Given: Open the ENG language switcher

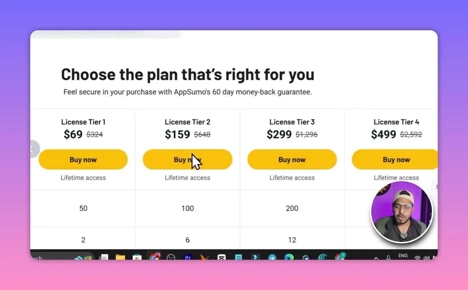Looking at the screenshot, I should click(x=403, y=256).
